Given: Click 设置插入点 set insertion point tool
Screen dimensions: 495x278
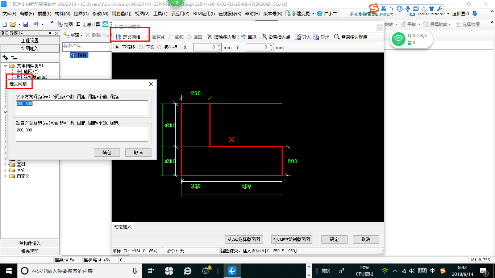Looking at the screenshot, I should pyautogui.click(x=275, y=37).
